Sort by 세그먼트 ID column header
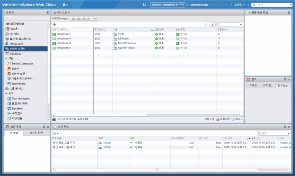Viewport: 295px width, 176px height. pos(103,30)
